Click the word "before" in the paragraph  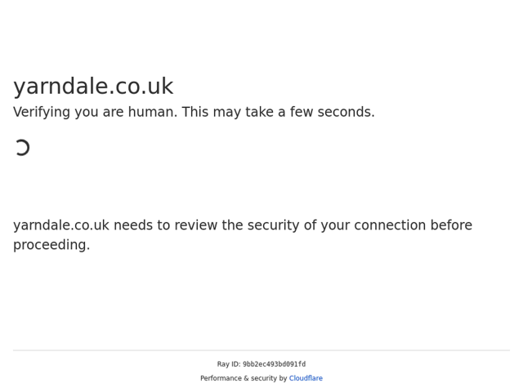click(447, 226)
